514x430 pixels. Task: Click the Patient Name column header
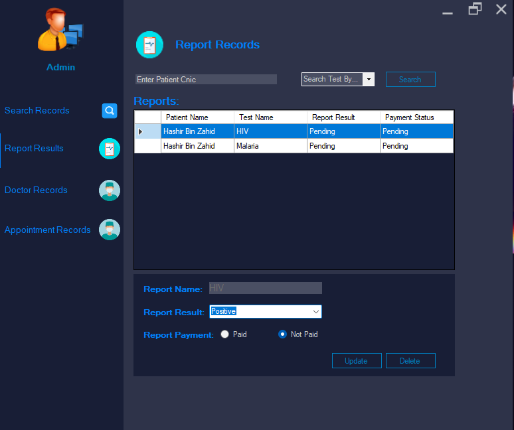click(197, 117)
